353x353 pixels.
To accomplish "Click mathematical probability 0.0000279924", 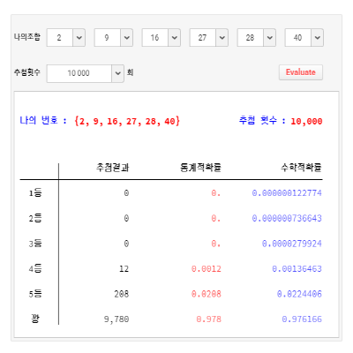I will point(292,244).
